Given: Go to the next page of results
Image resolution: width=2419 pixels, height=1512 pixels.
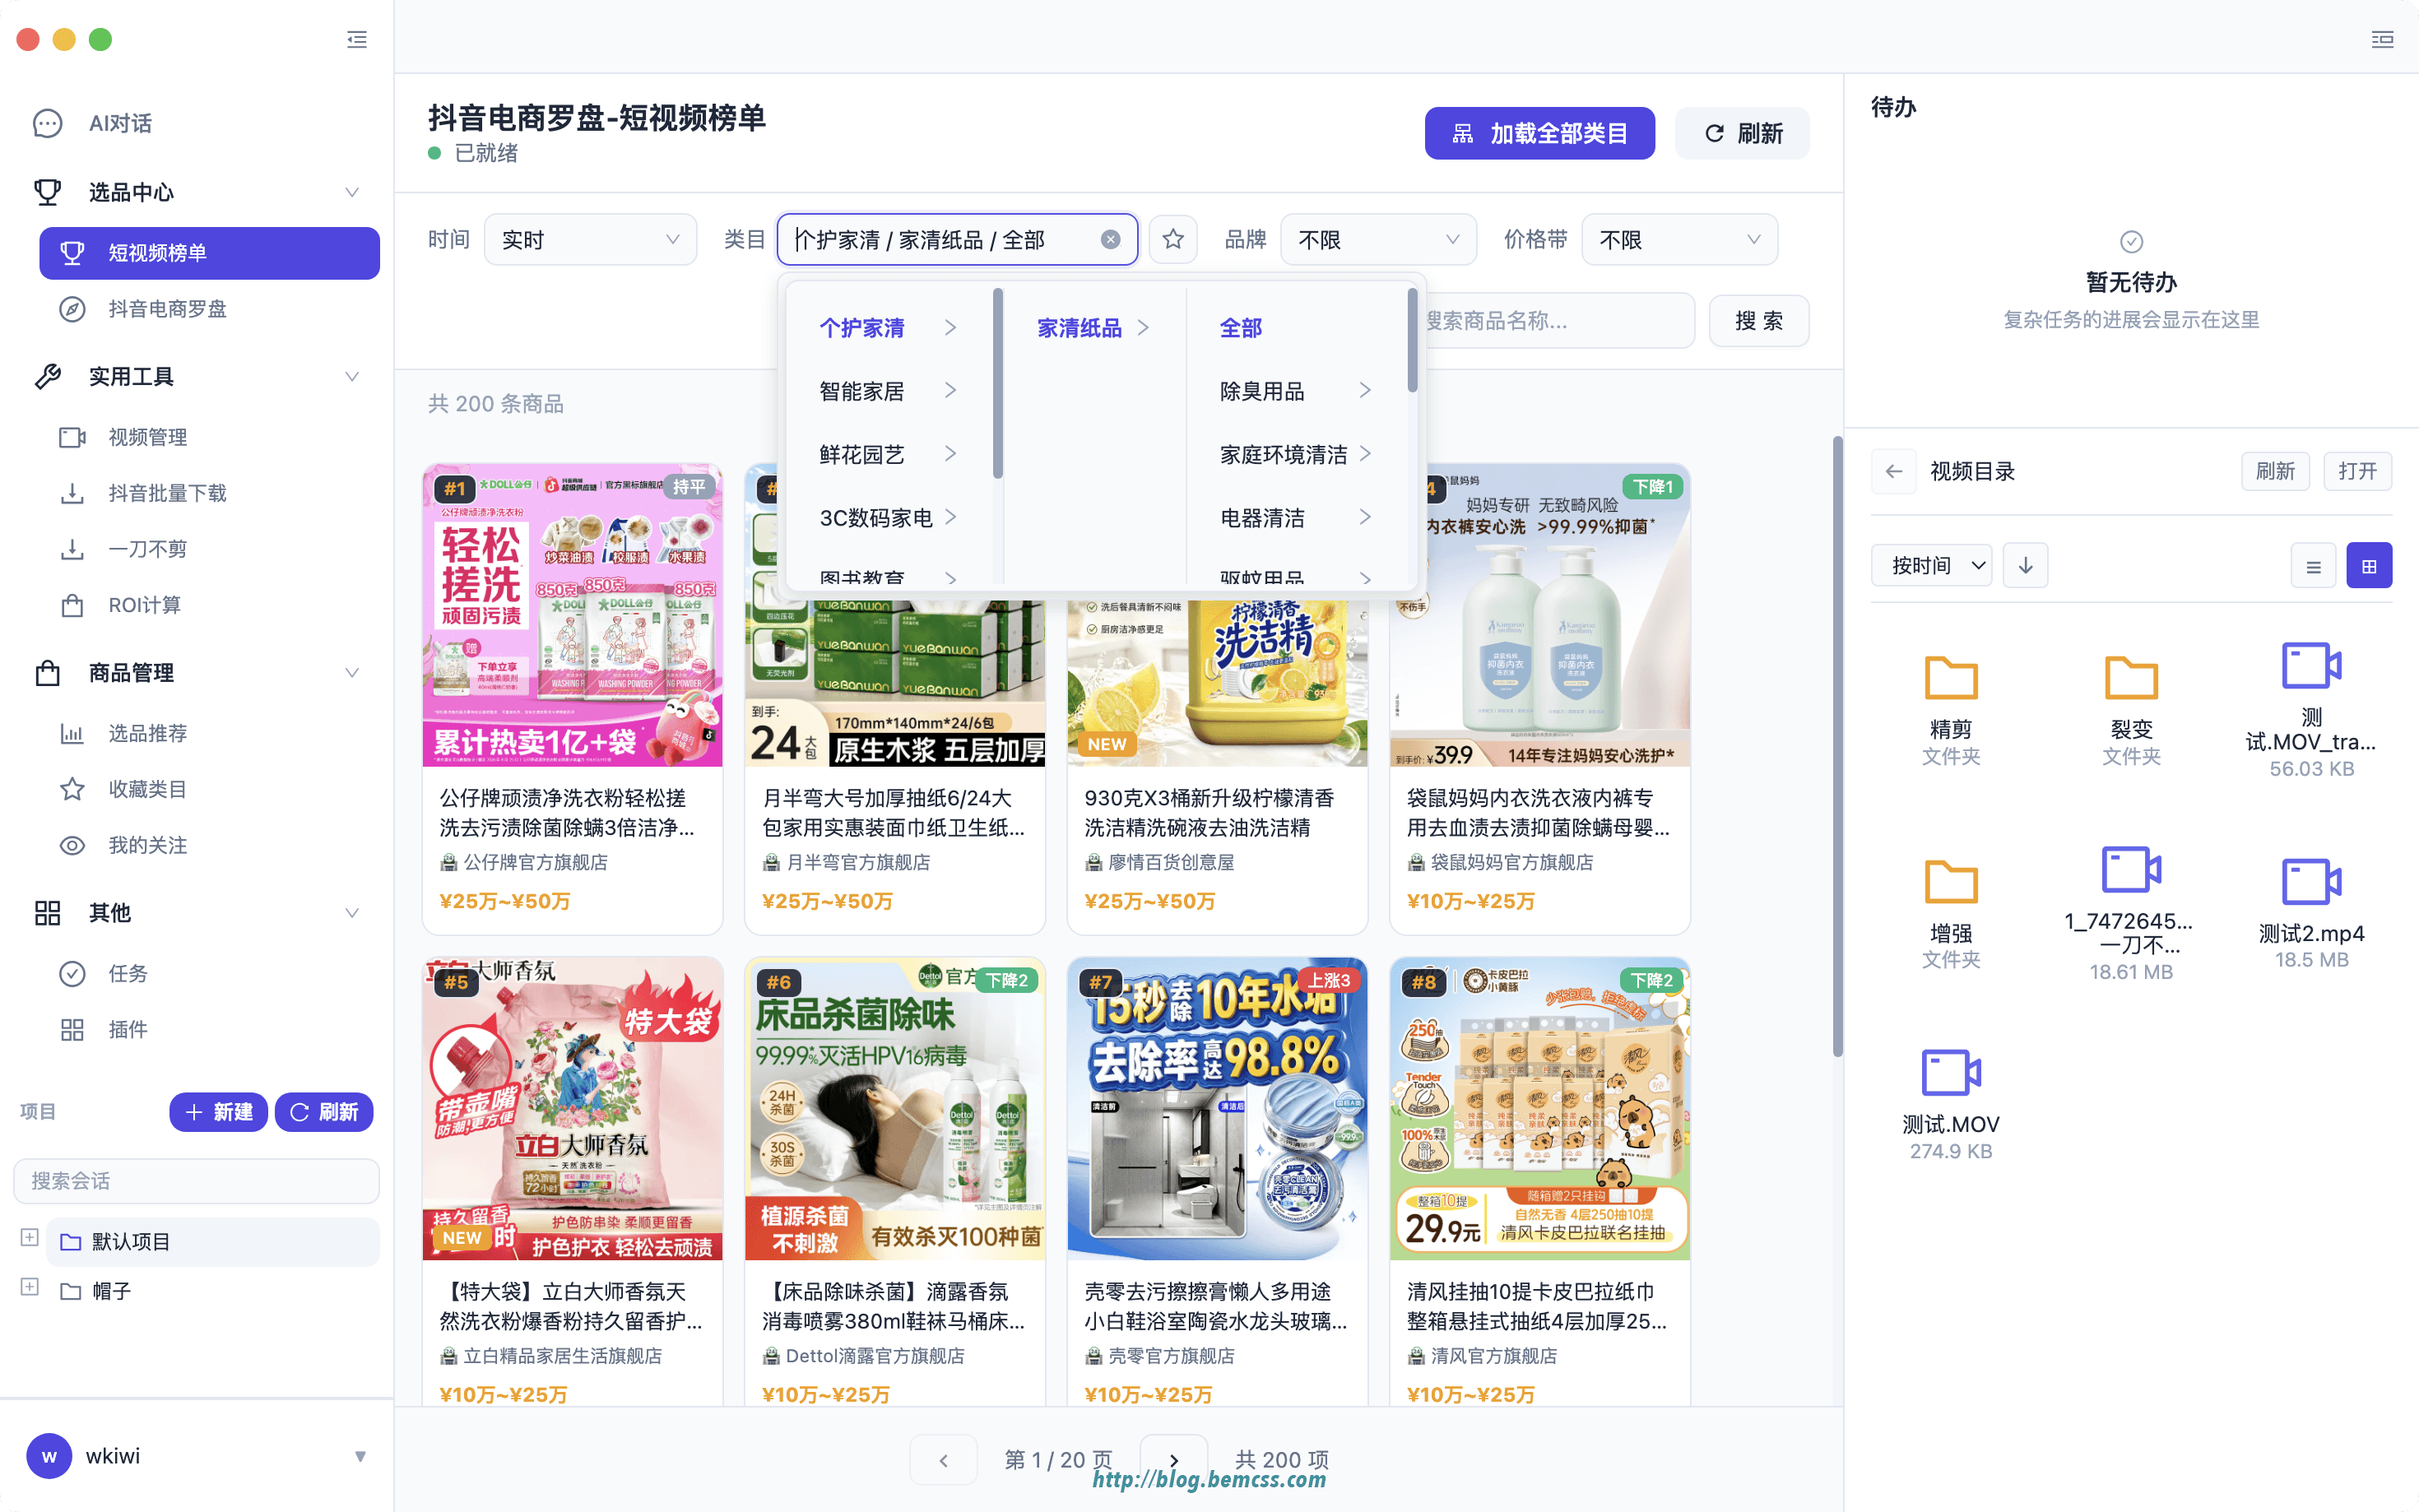Looking at the screenshot, I should tap(1174, 1460).
